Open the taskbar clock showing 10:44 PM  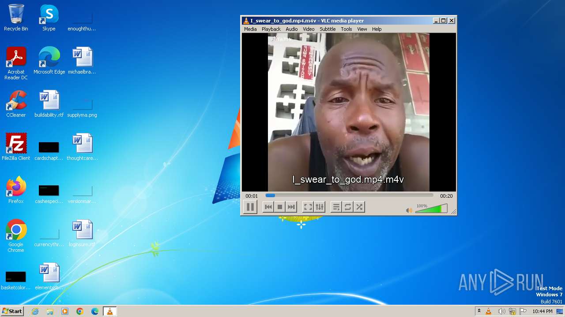[542, 311]
